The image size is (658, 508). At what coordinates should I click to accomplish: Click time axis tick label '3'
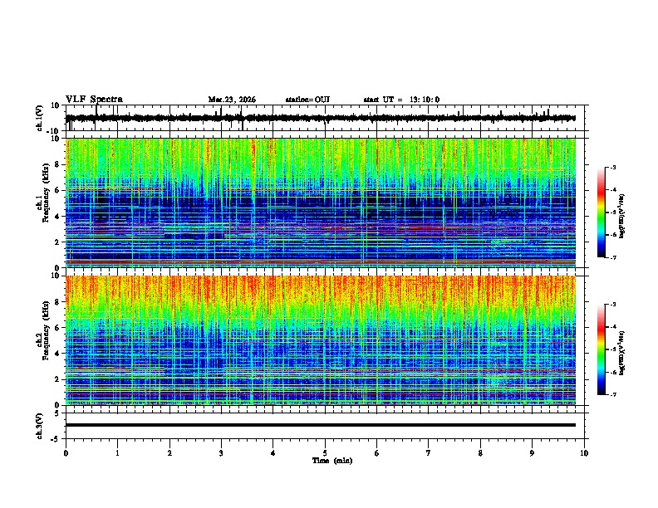pos(221,453)
